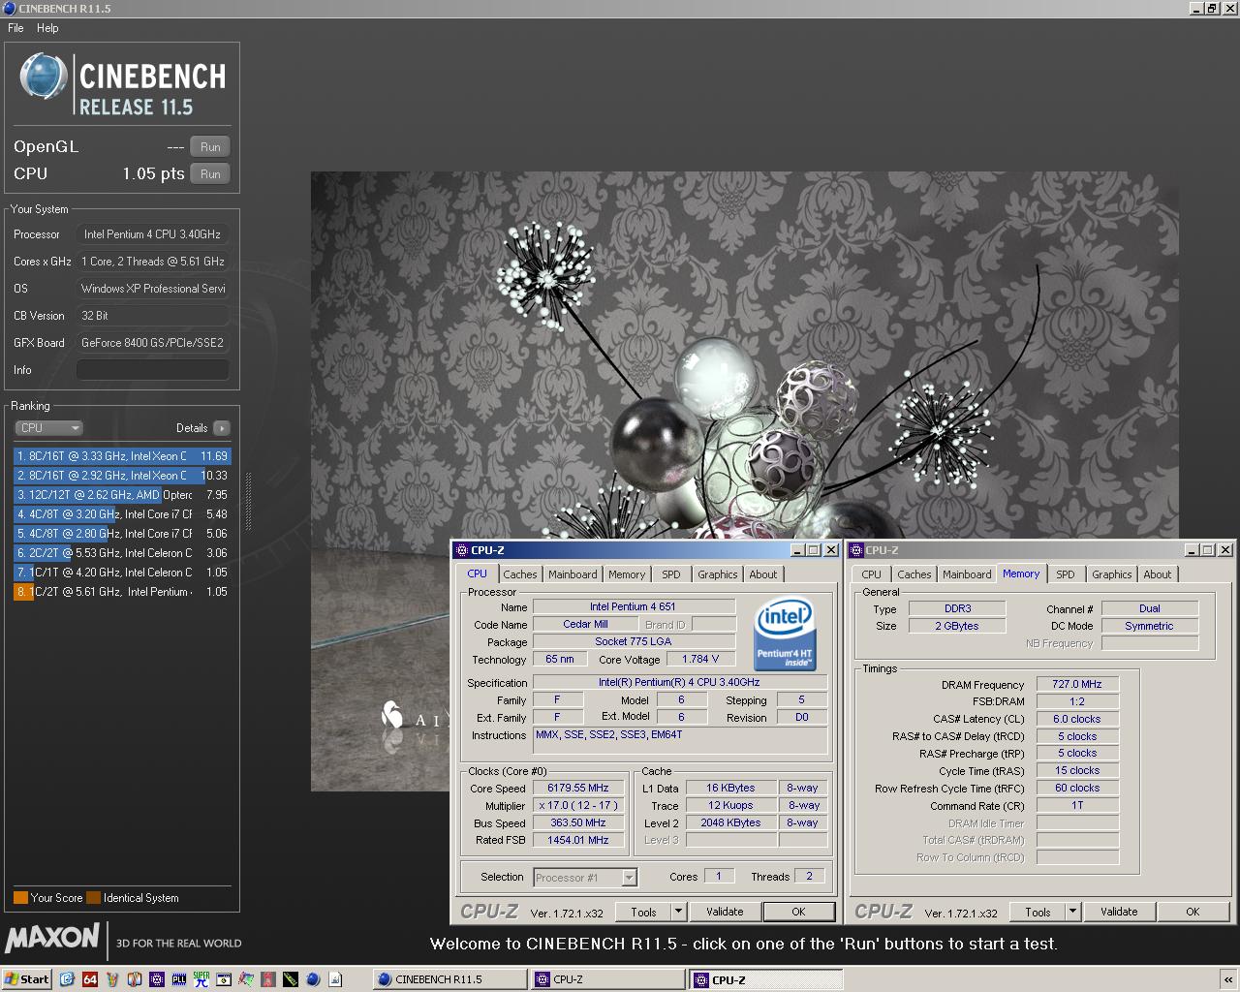Launch the red 64 quick launch icon
1240x992 pixels.
tap(90, 979)
